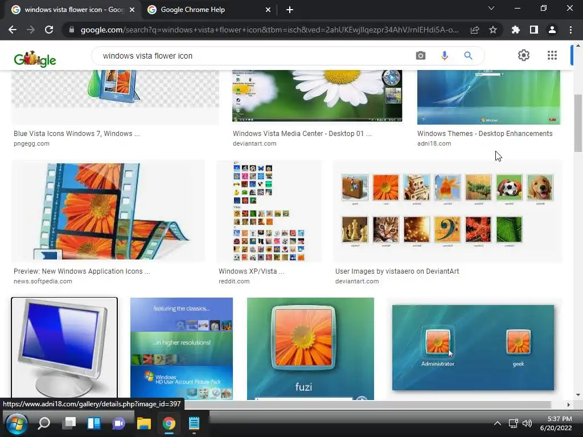Click the vertical page scrollbar thumb
This screenshot has width=583, height=437.
(x=578, y=123)
